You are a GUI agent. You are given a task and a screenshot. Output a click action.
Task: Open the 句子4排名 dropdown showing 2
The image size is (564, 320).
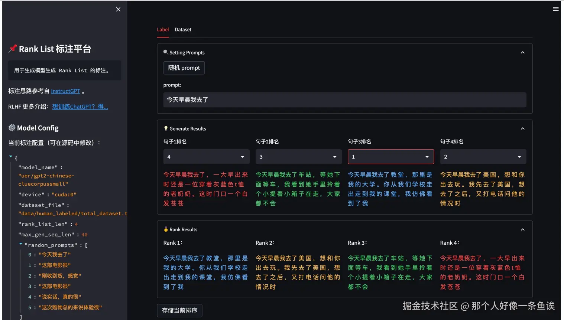point(483,157)
